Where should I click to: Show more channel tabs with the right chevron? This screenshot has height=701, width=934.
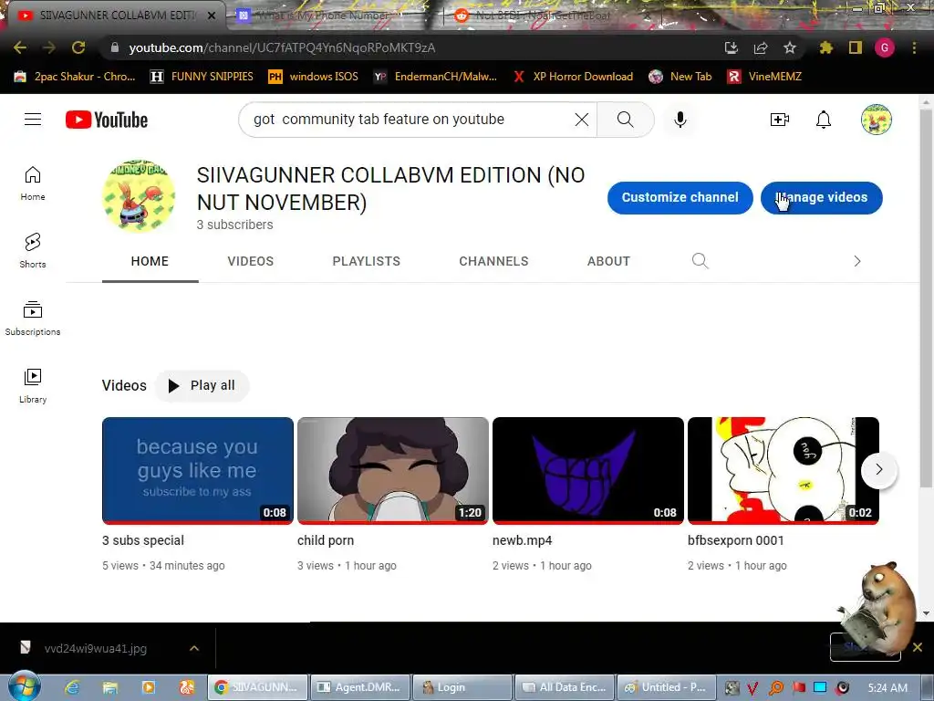[x=857, y=261]
